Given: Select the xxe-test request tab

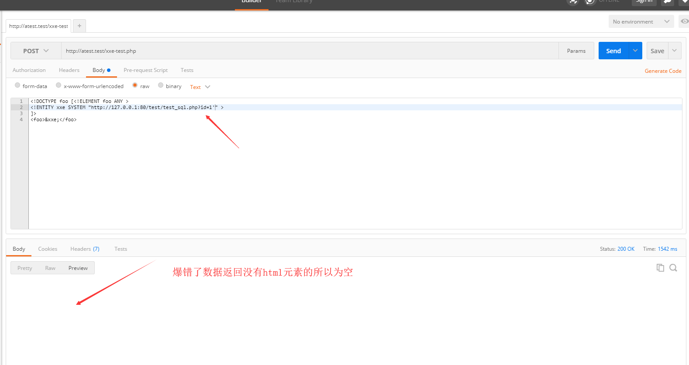Looking at the screenshot, I should [x=38, y=26].
